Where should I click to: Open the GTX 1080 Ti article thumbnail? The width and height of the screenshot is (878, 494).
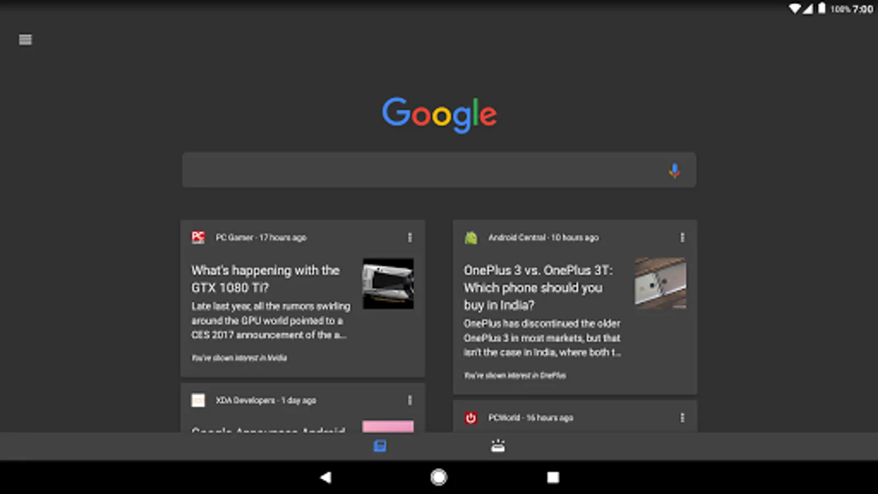pos(388,284)
